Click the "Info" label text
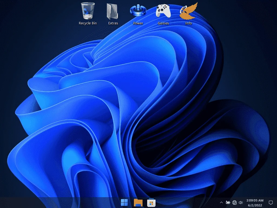Image resolution: width=277 pixels, height=208 pixels. pyautogui.click(x=189, y=23)
